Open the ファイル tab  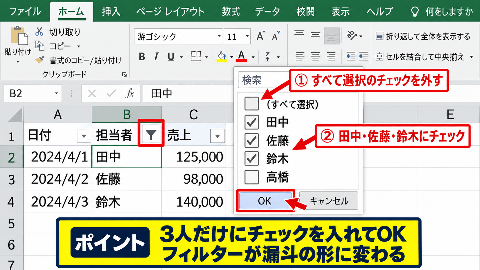pos(25,11)
